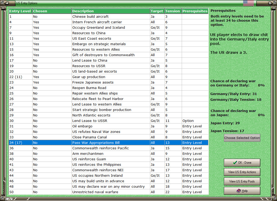This screenshot has height=201, width=277.
Task: Select the Arm merchantmen row
Action: click(x=109, y=154)
